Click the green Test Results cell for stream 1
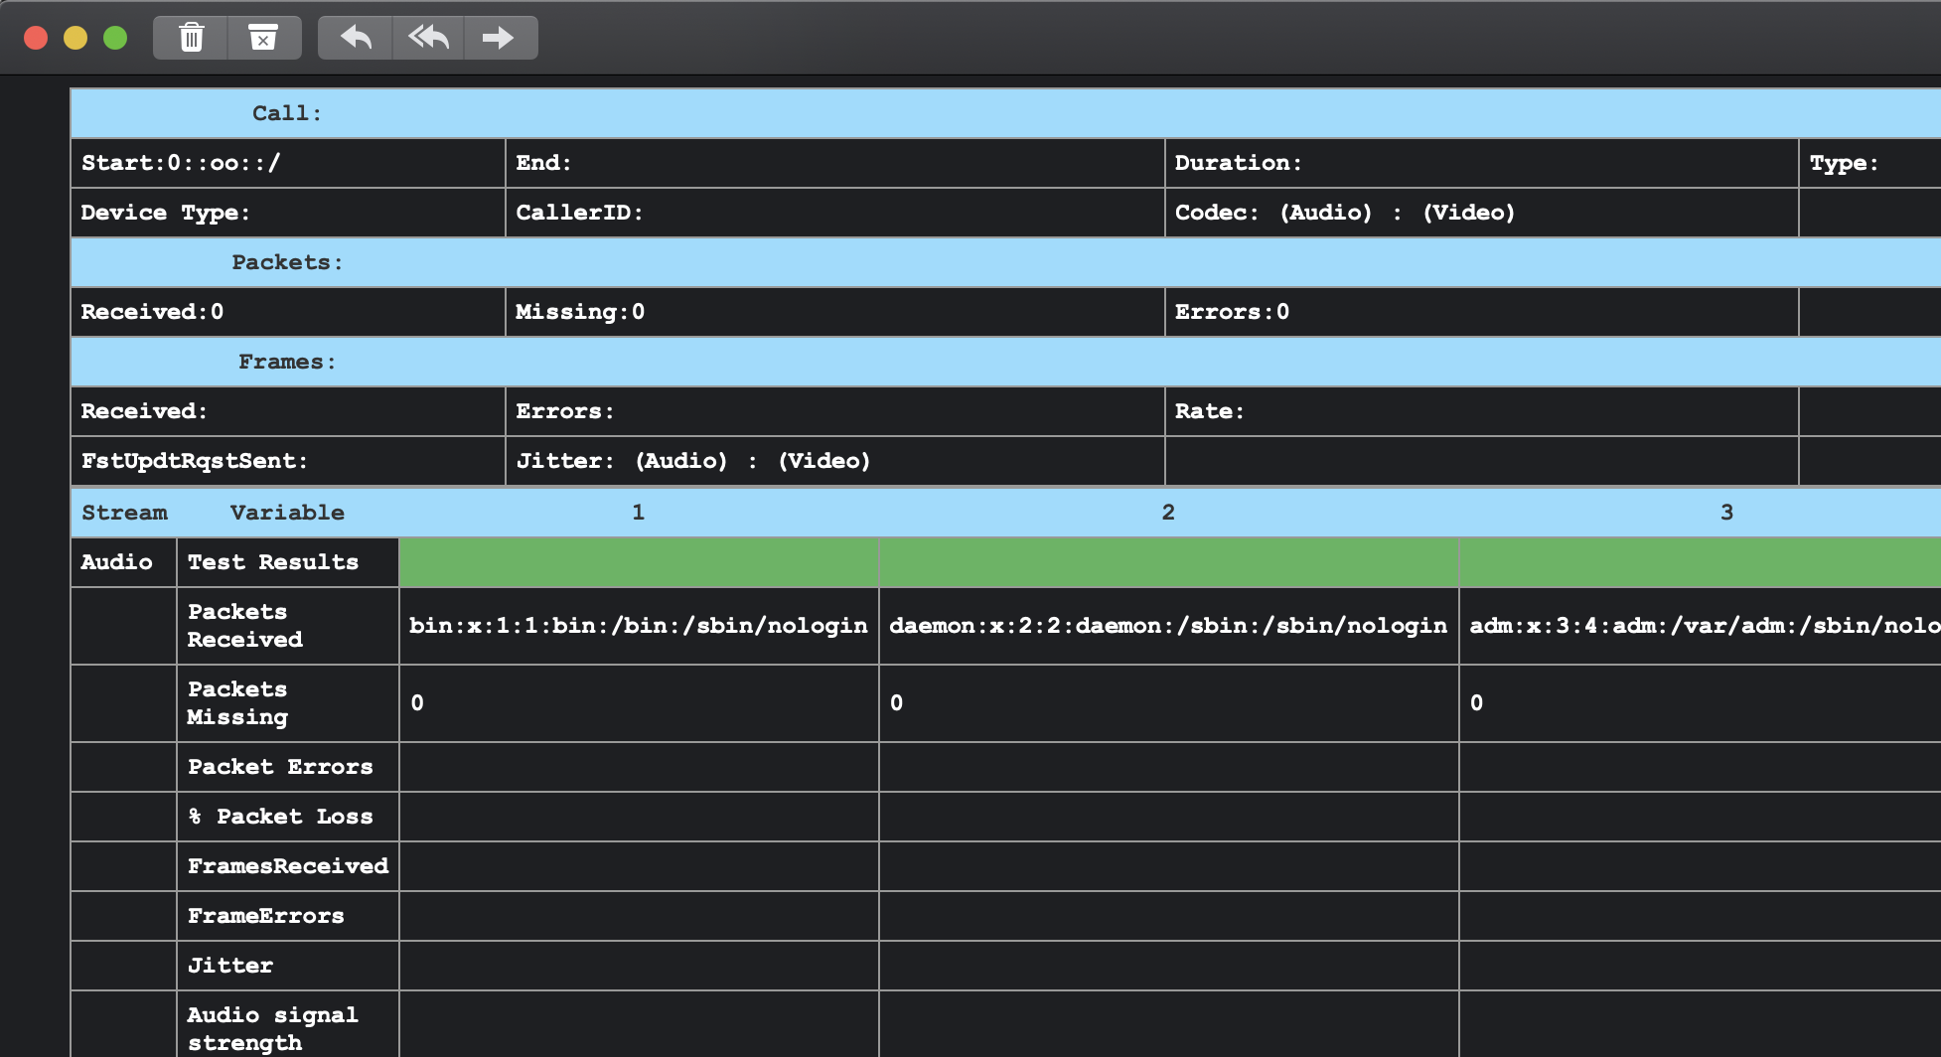 coord(638,562)
